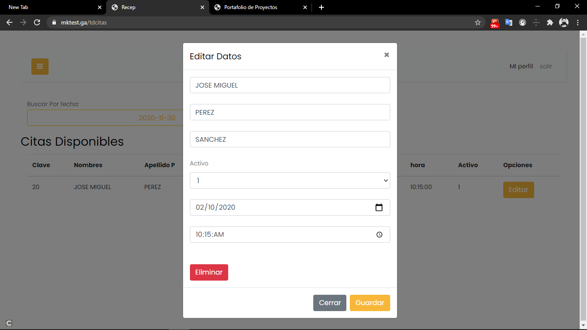Screen dimensions: 587x330
Task: Open a new browser tab with plus
Action: [321, 7]
